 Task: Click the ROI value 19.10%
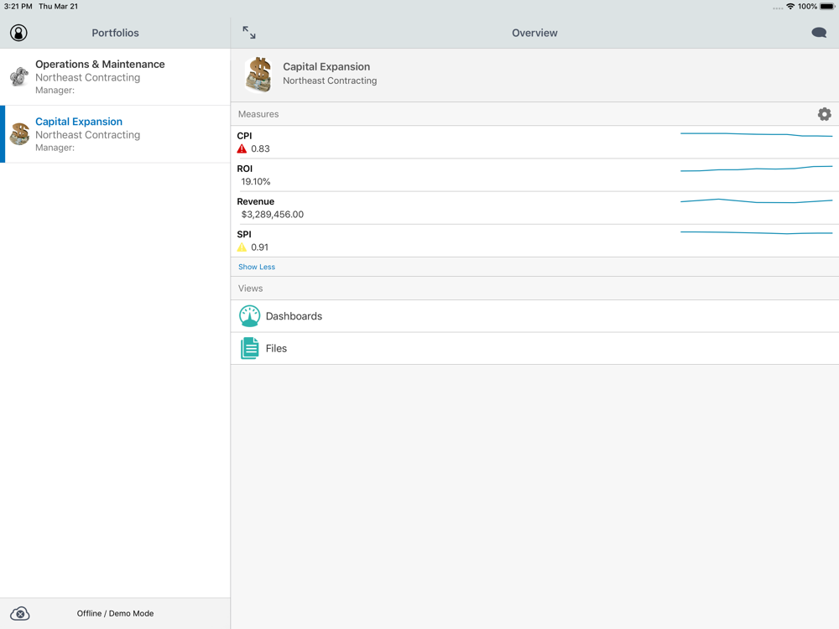256,182
